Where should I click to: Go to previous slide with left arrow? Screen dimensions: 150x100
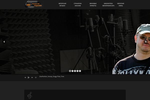click(x=4, y=42)
